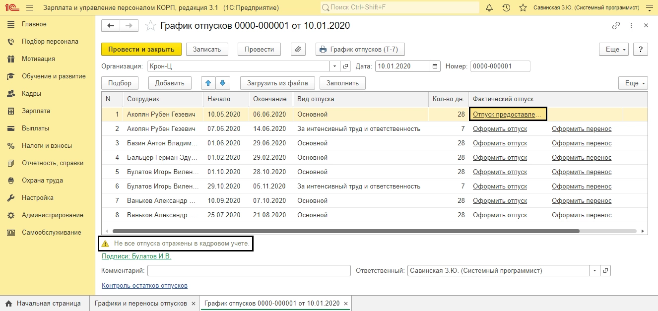Navigate back with left arrow button

pos(111,26)
